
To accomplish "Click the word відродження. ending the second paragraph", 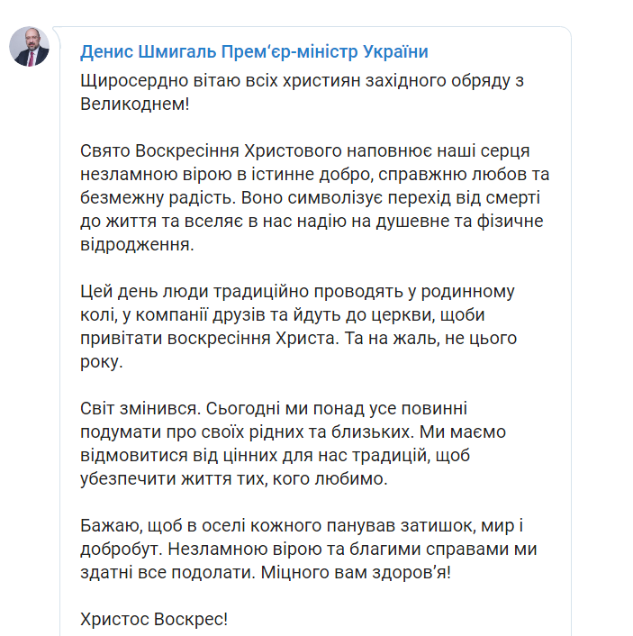I will 137,245.
